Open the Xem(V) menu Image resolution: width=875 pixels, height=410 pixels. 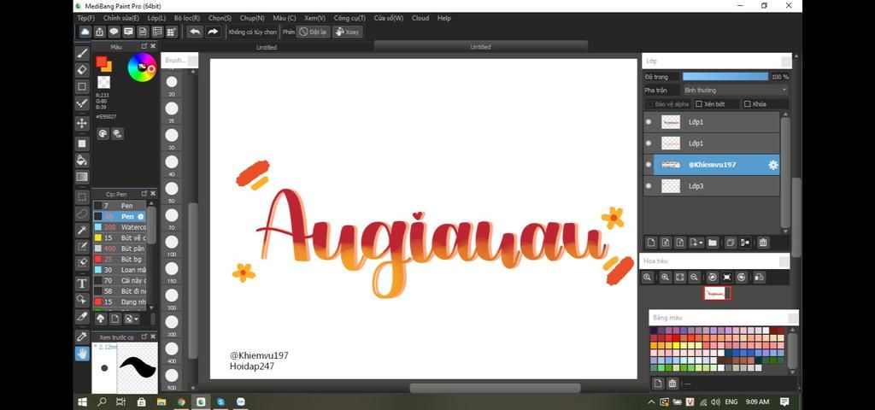(x=314, y=18)
